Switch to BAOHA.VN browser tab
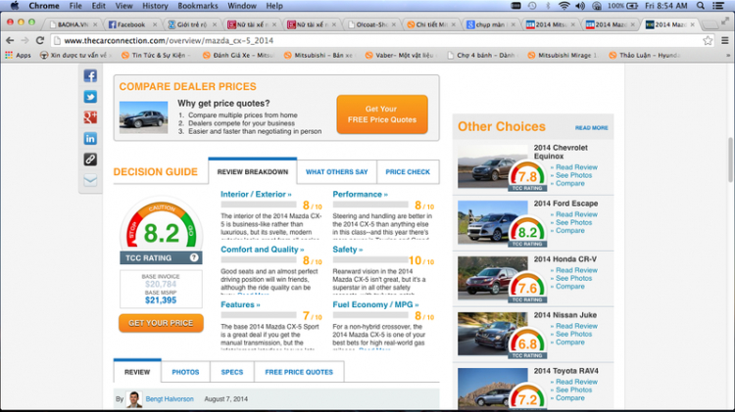735x412 pixels. (x=73, y=24)
